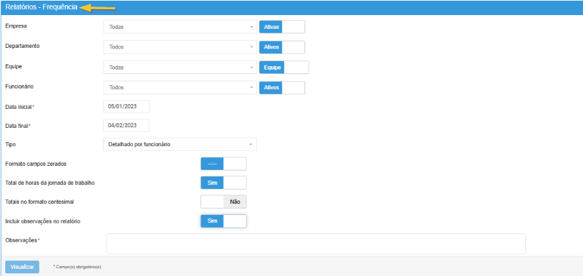The image size is (583, 276).
Task: Click the Data inicial date field
Action: tap(126, 107)
